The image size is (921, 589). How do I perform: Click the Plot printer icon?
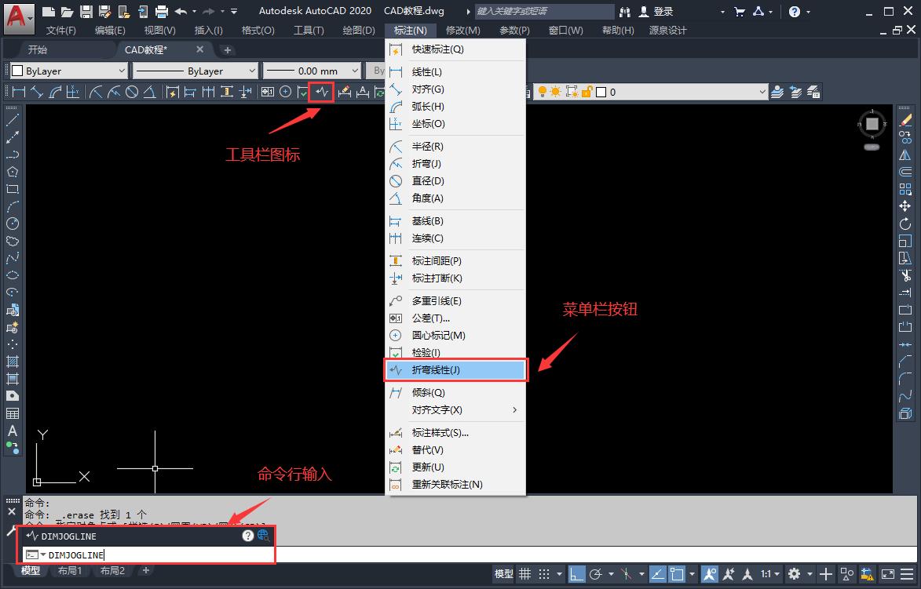[162, 11]
